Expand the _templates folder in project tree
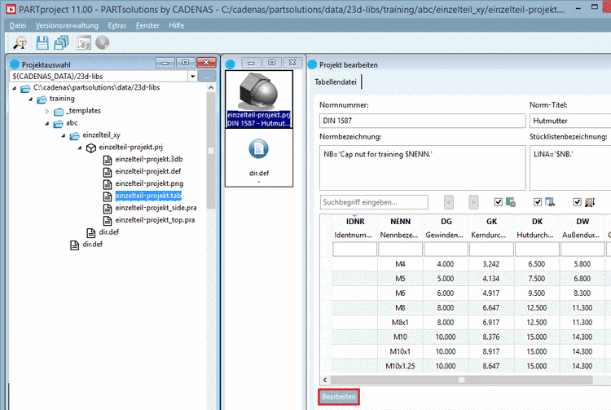Viewport: 611px width, 410px height. [47, 111]
